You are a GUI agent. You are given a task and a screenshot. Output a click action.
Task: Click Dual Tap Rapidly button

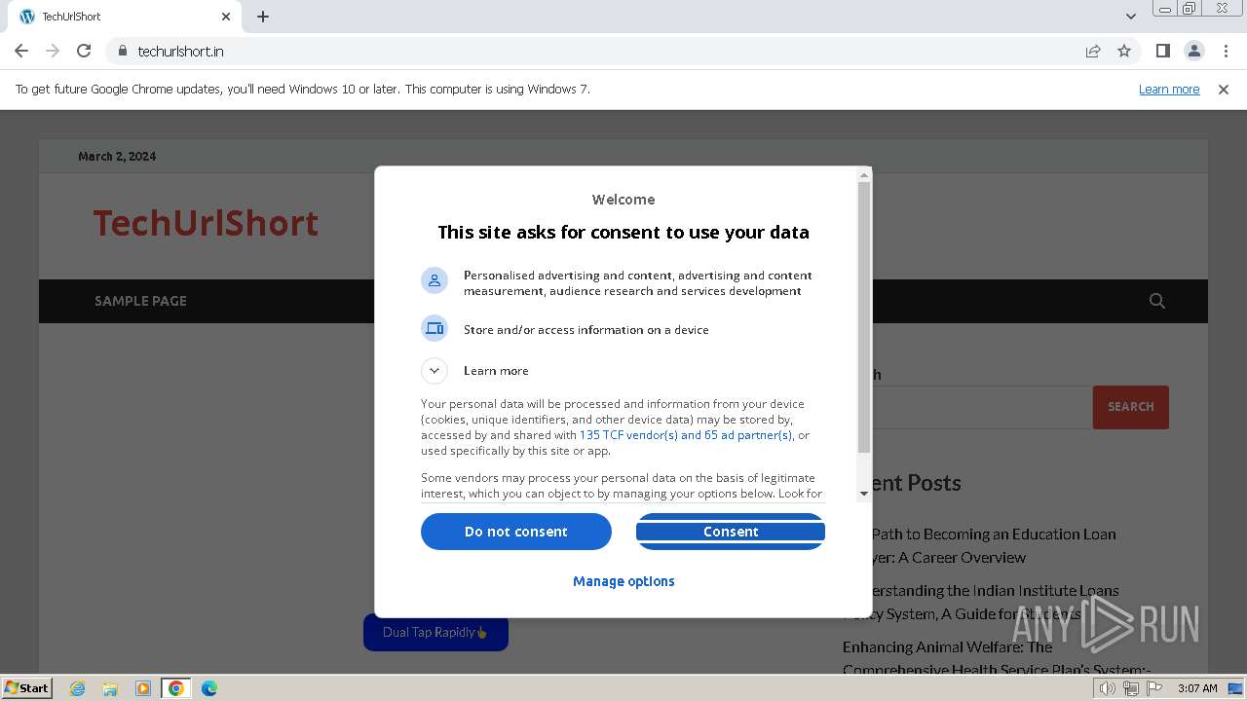pyautogui.click(x=435, y=632)
